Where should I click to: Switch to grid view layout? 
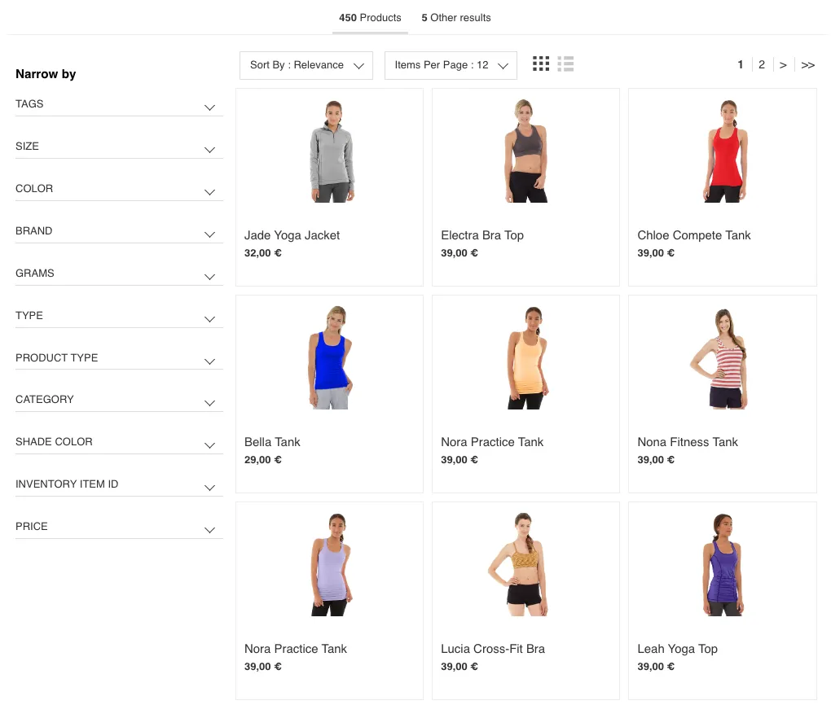[x=541, y=63]
